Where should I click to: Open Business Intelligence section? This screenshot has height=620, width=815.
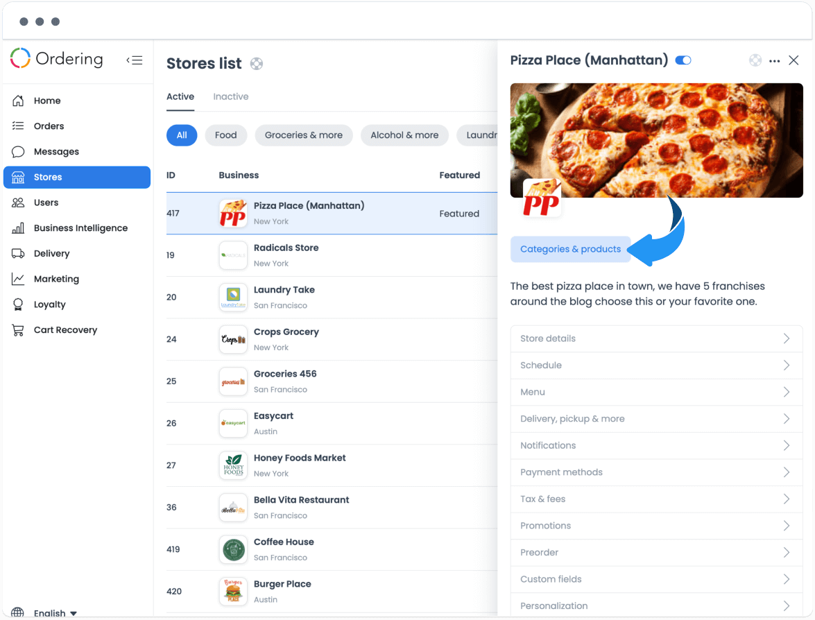pyautogui.click(x=77, y=228)
